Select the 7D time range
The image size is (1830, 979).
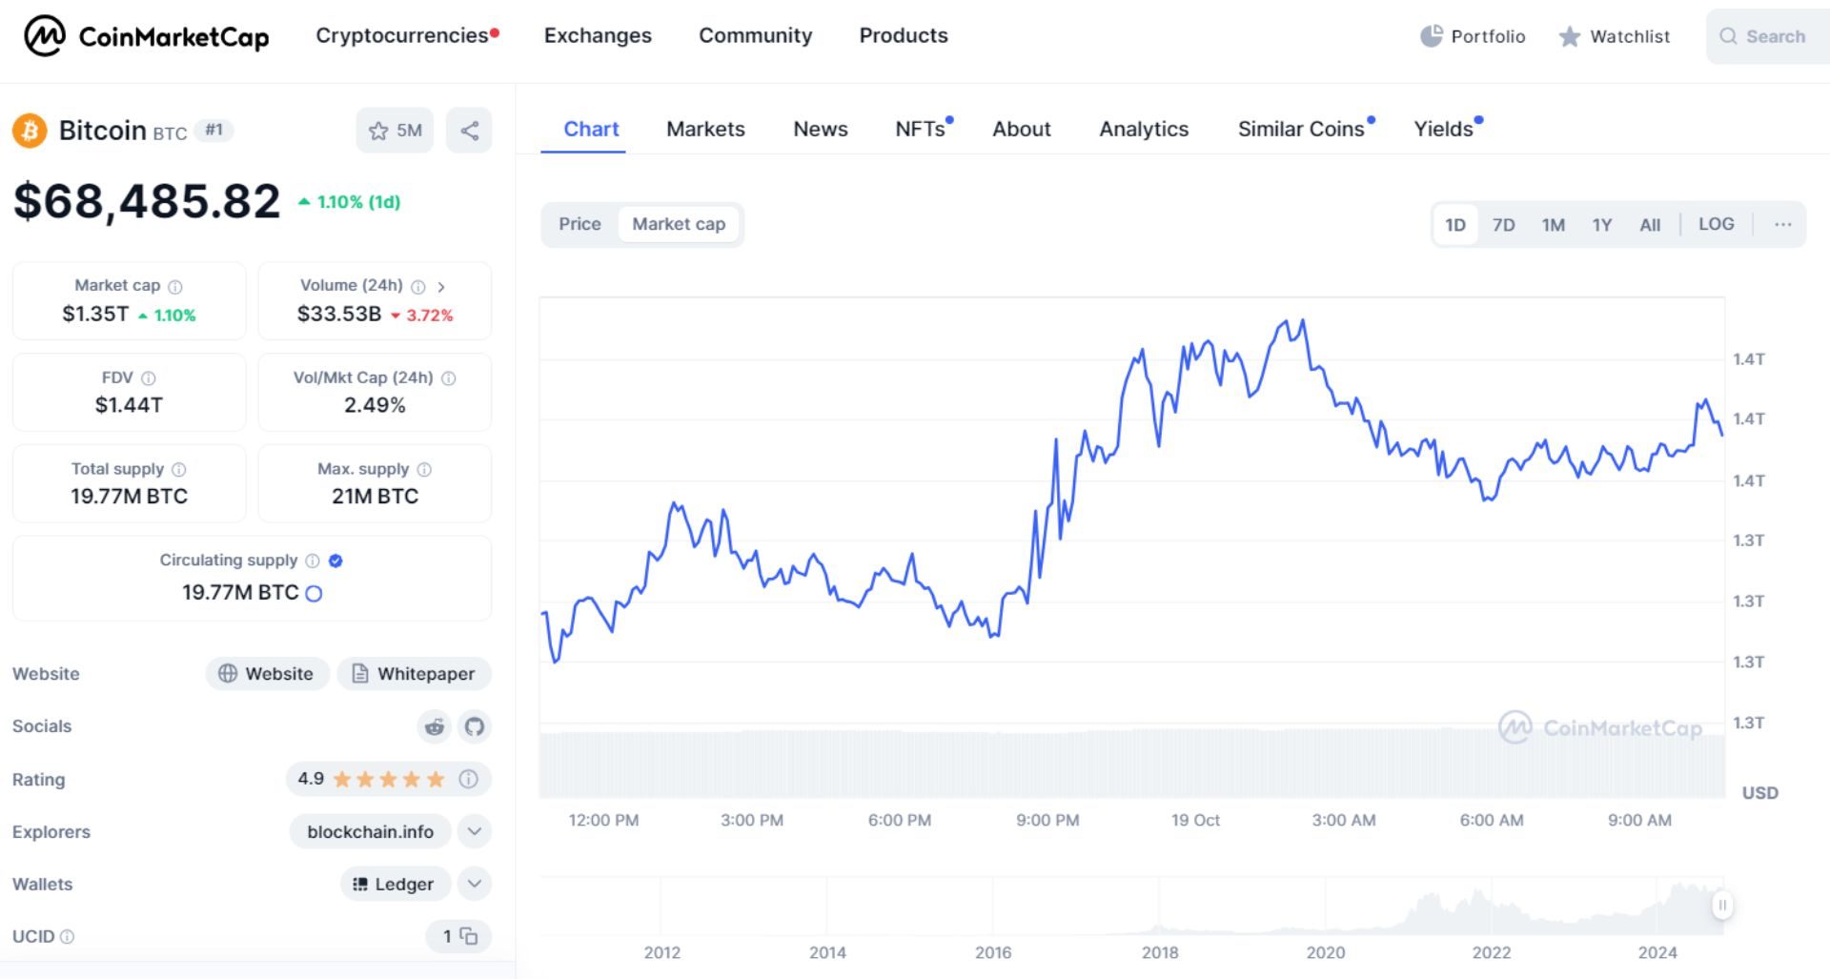click(1503, 225)
